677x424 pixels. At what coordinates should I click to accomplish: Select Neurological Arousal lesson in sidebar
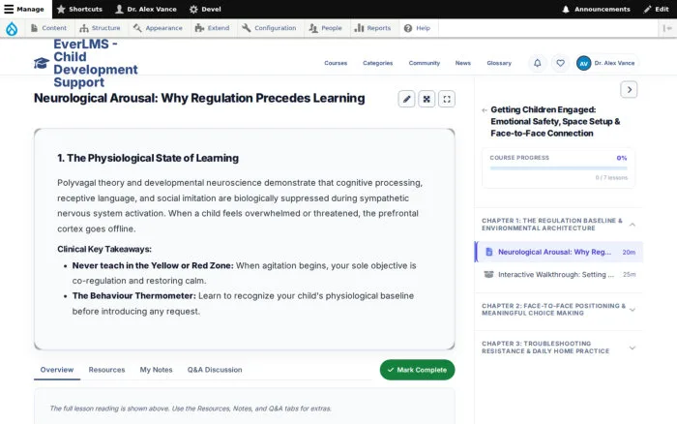[x=559, y=252]
